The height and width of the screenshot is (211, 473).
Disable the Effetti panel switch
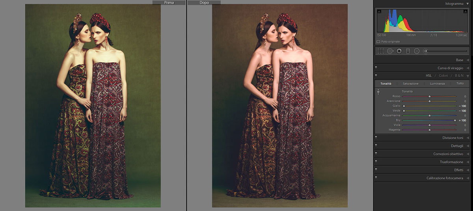(x=376, y=170)
